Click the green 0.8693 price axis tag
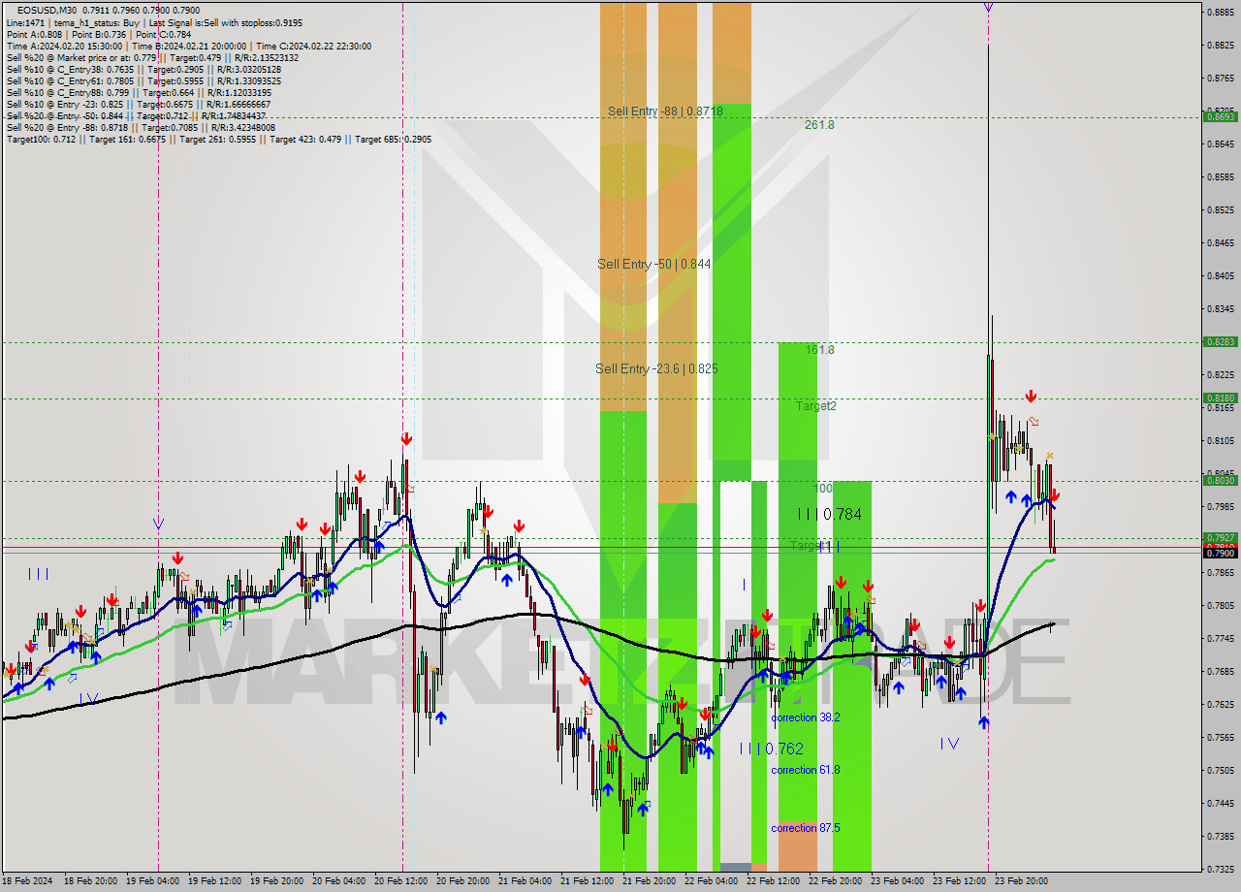This screenshot has height=892, width=1241. tap(1220, 116)
